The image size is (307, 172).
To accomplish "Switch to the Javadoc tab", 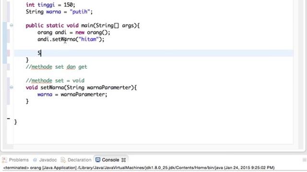I will tap(45, 160).
